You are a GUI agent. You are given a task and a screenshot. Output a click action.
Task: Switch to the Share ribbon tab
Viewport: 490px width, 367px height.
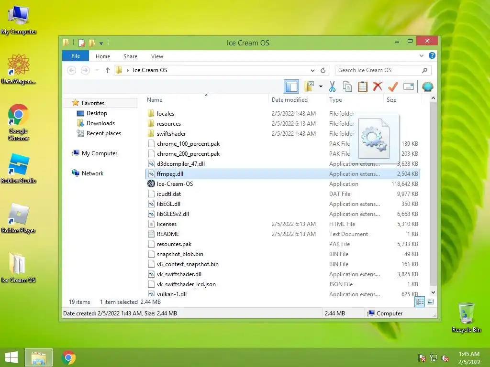click(130, 56)
